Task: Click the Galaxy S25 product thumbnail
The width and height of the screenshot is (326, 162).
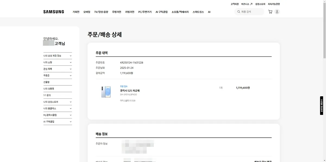Action: click(x=106, y=92)
